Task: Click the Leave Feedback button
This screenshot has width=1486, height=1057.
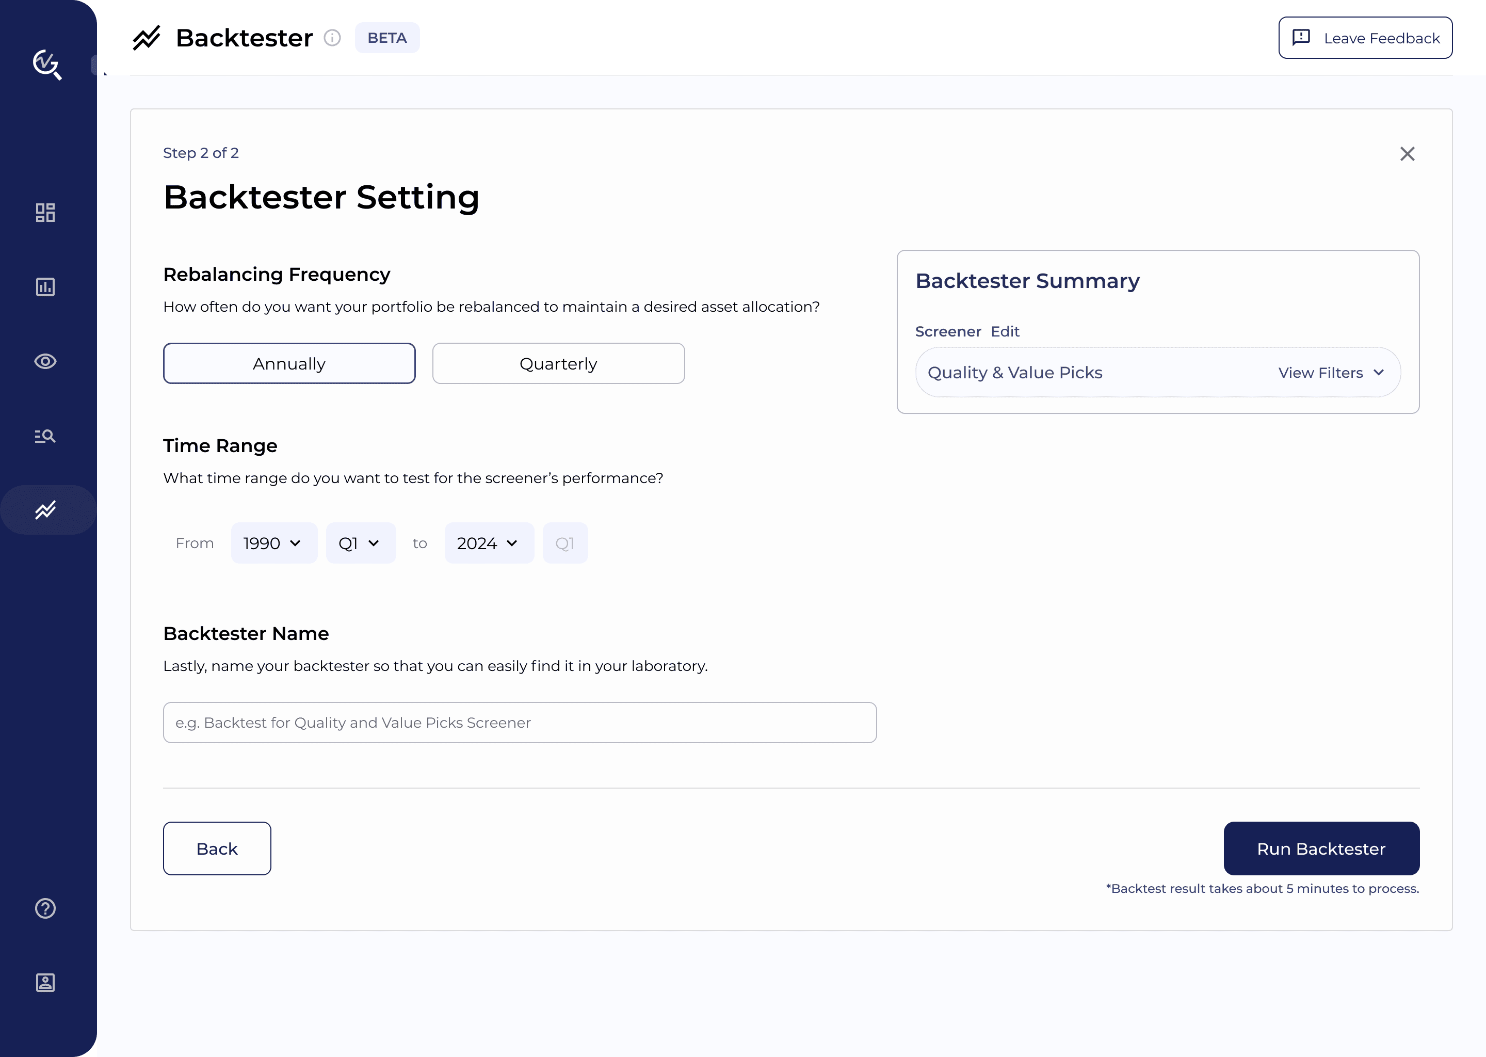Action: tap(1365, 38)
